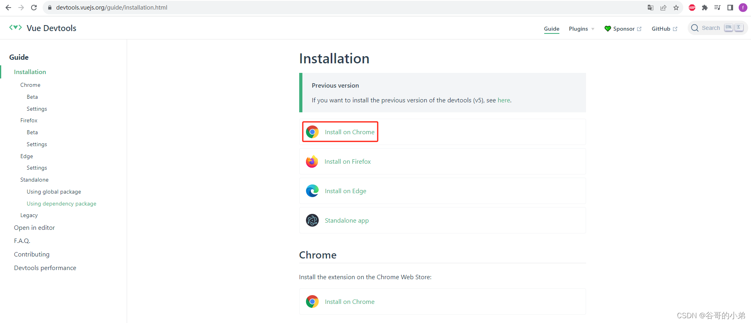Open the F.A.Q. page
This screenshot has width=751, height=323.
[22, 241]
